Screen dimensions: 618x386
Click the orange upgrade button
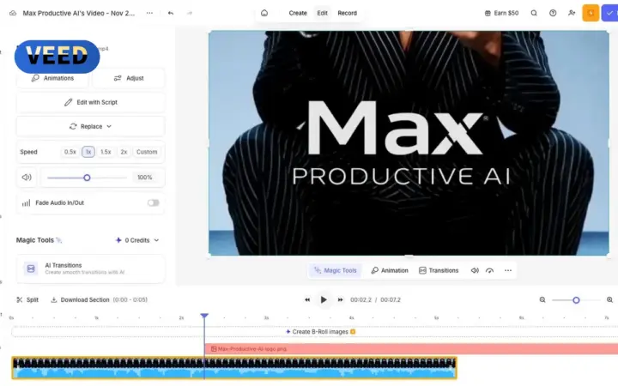[x=591, y=13]
